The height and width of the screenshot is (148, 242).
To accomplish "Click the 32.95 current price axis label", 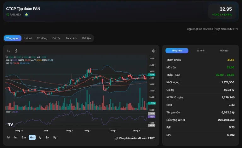I will [152, 75].
